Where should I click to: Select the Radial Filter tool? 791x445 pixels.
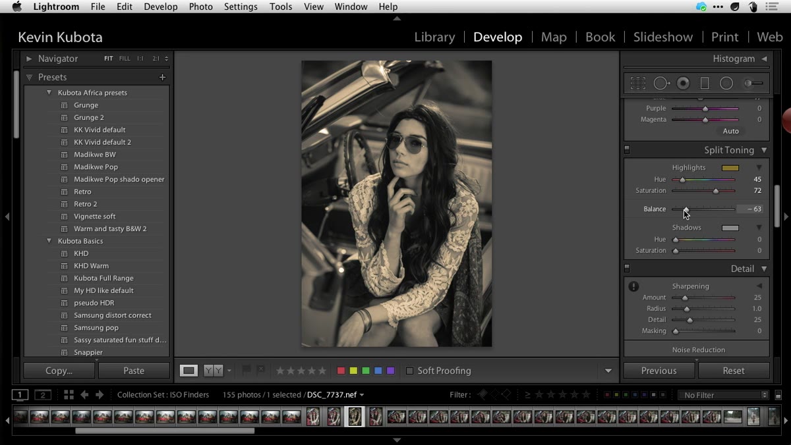tap(726, 84)
